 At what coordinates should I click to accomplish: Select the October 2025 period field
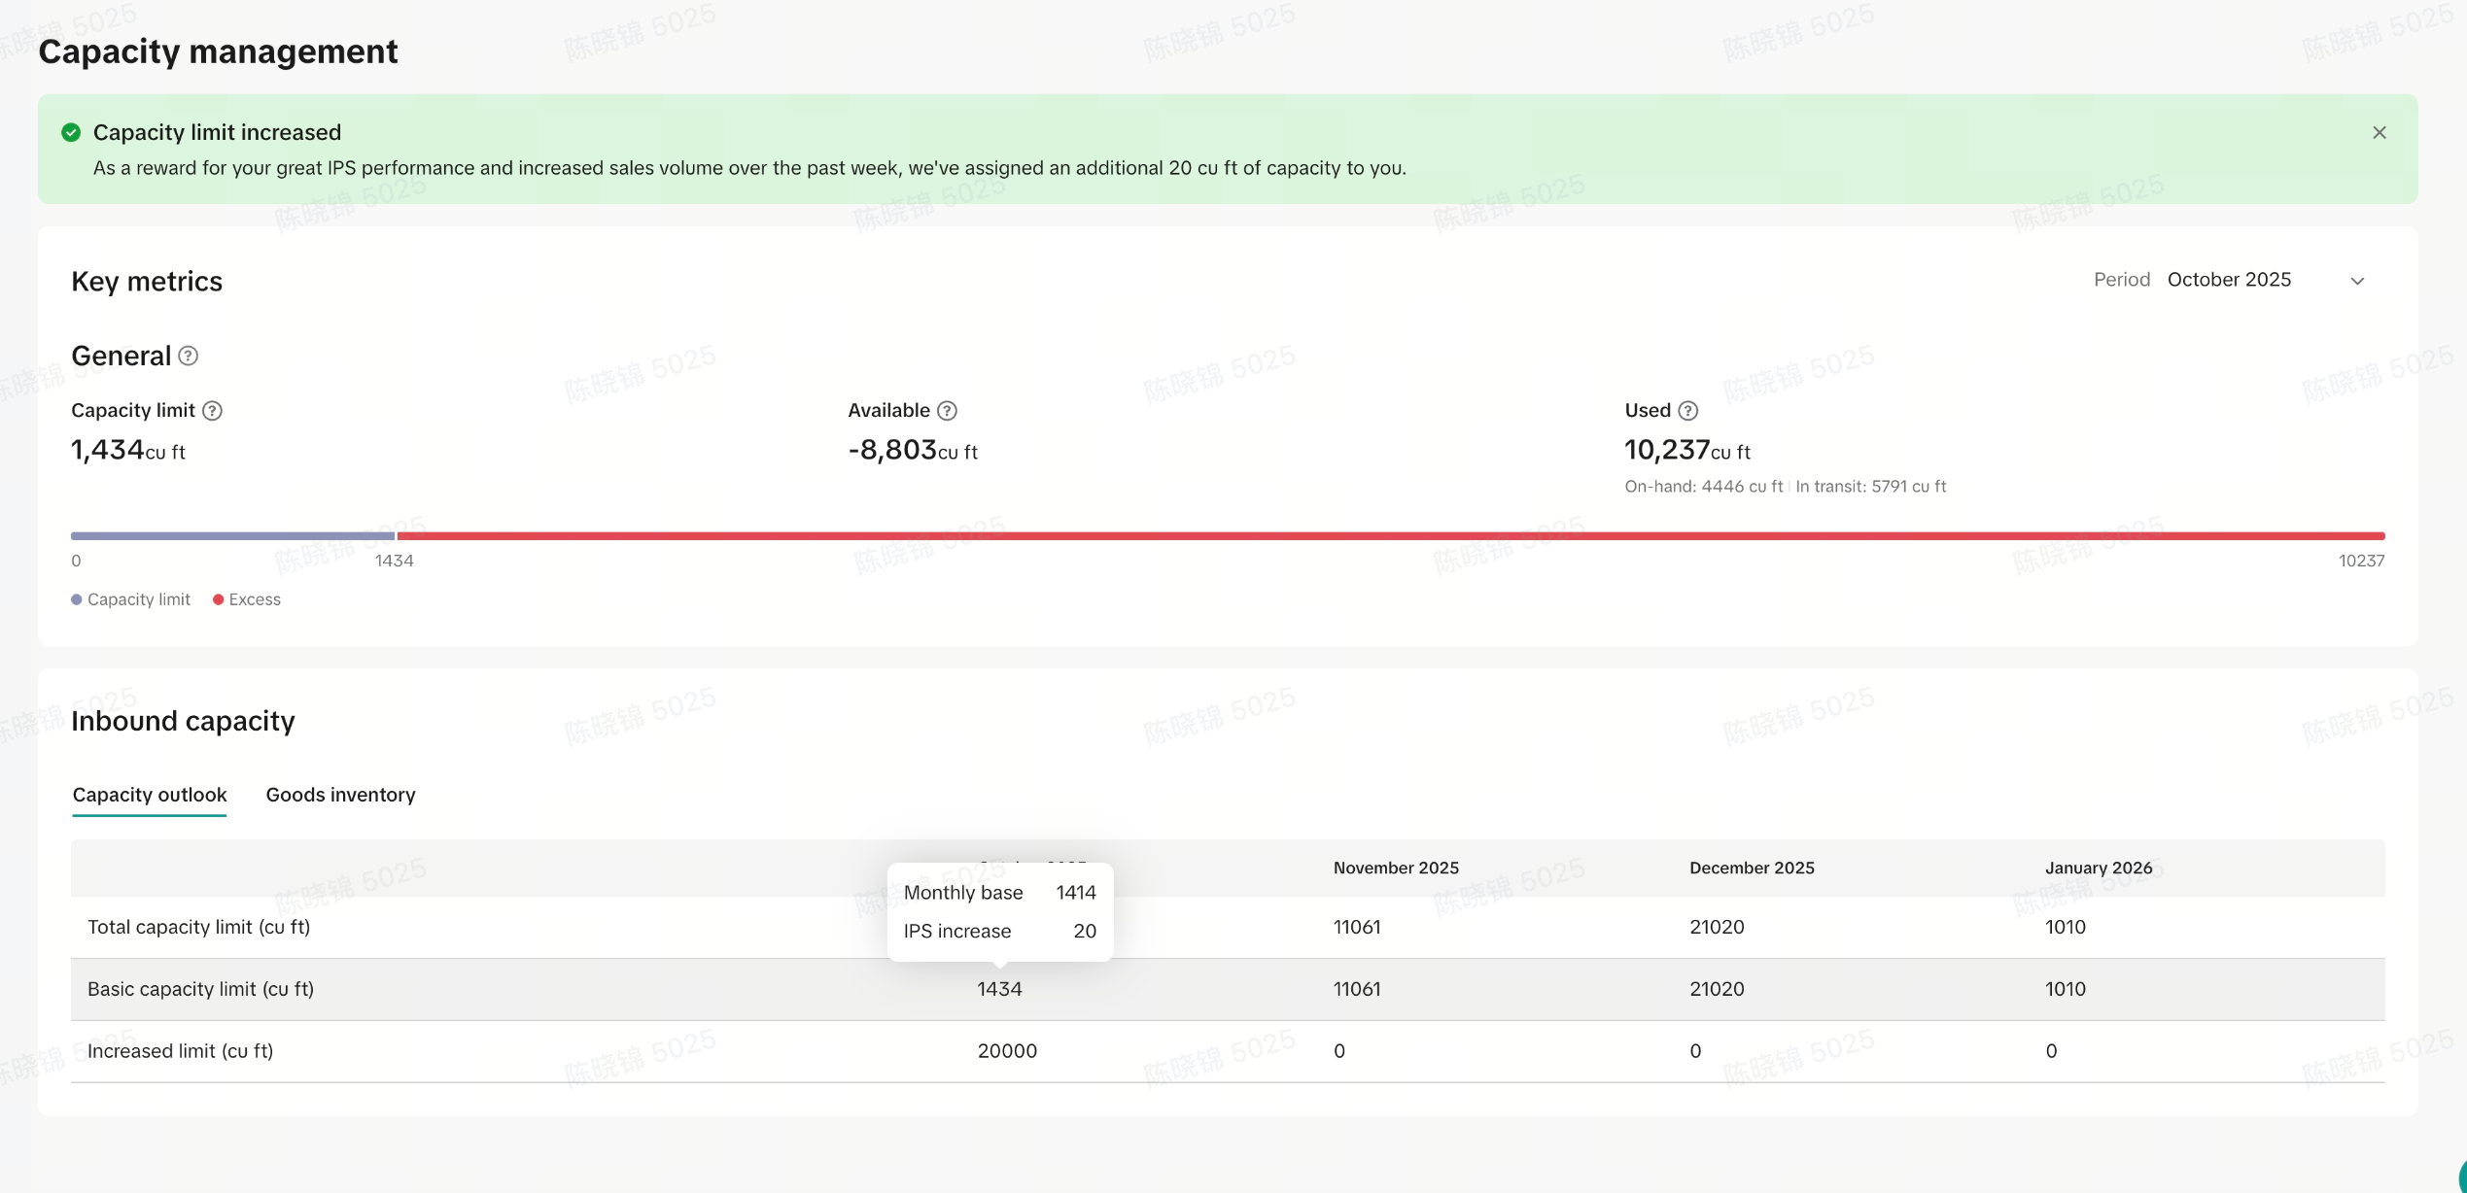pos(2229,280)
